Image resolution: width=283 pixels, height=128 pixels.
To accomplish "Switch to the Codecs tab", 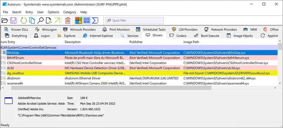I will pos(178,36).
